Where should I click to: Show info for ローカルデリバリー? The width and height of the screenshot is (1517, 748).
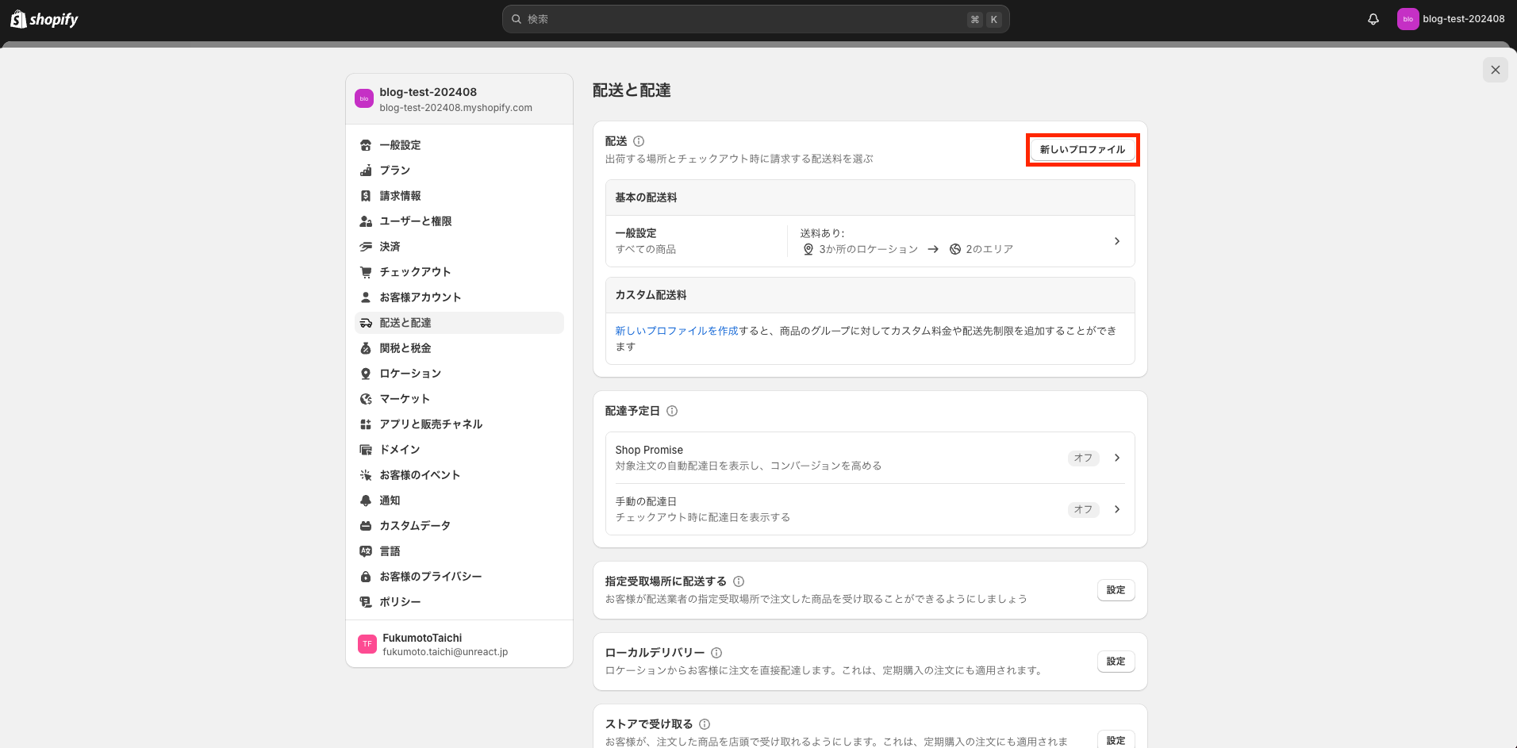point(716,653)
